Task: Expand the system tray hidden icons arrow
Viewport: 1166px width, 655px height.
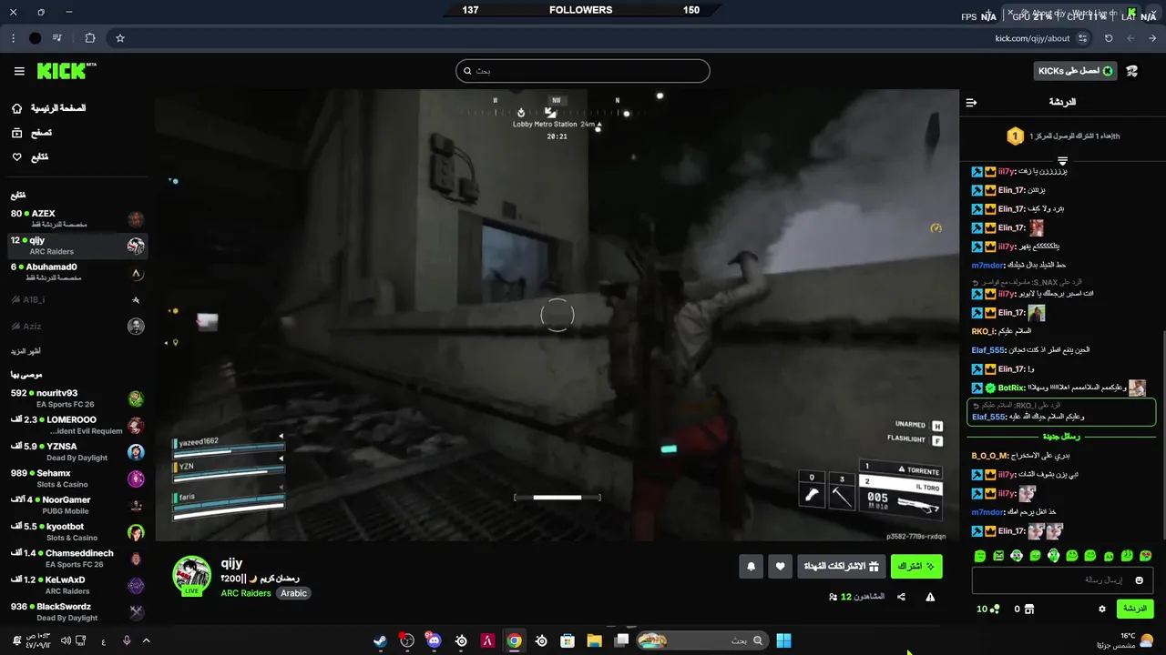Action: pos(146,640)
